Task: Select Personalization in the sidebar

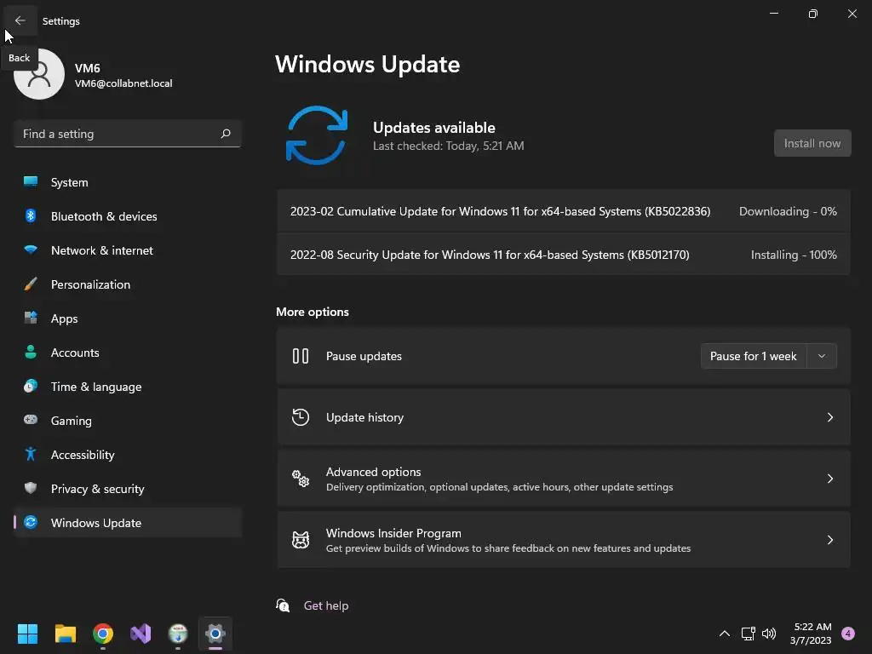Action: tap(128, 284)
